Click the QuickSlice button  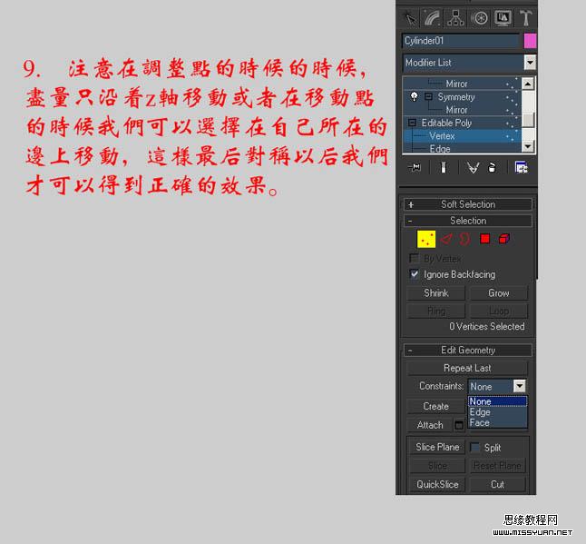(x=437, y=484)
